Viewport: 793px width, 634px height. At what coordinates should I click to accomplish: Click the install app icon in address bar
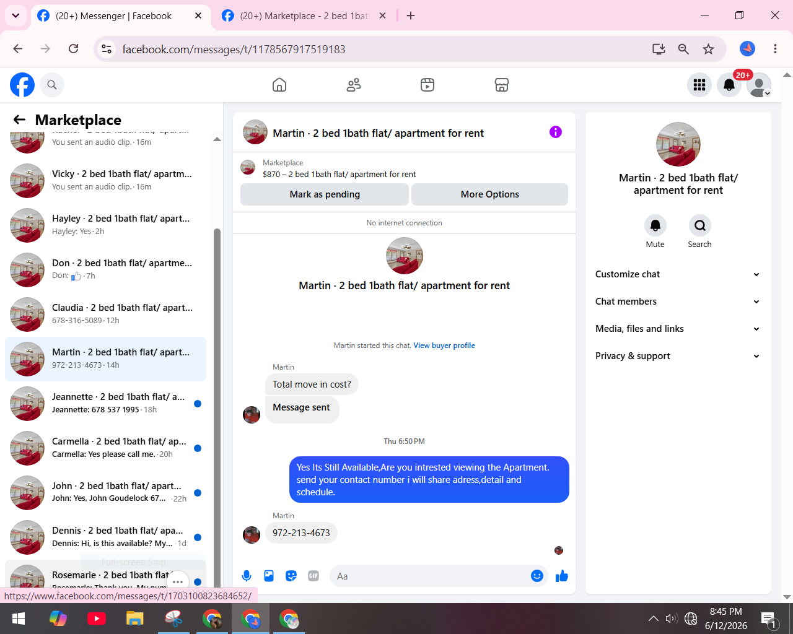tap(659, 49)
